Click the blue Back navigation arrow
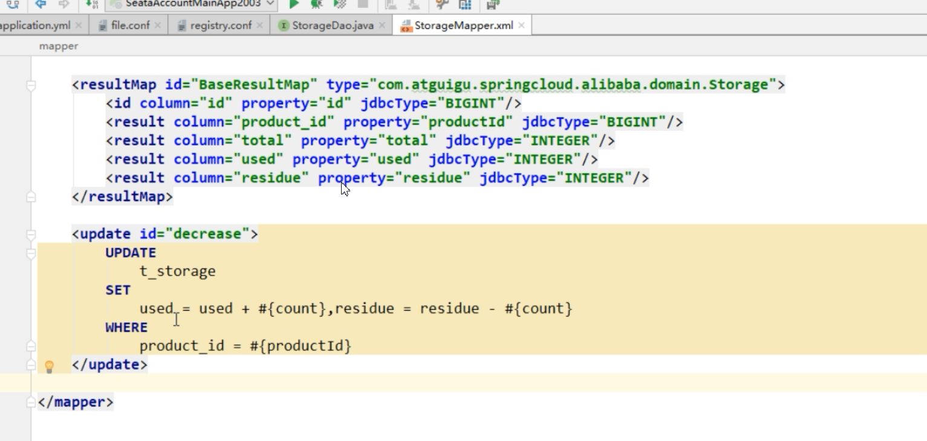 40,4
